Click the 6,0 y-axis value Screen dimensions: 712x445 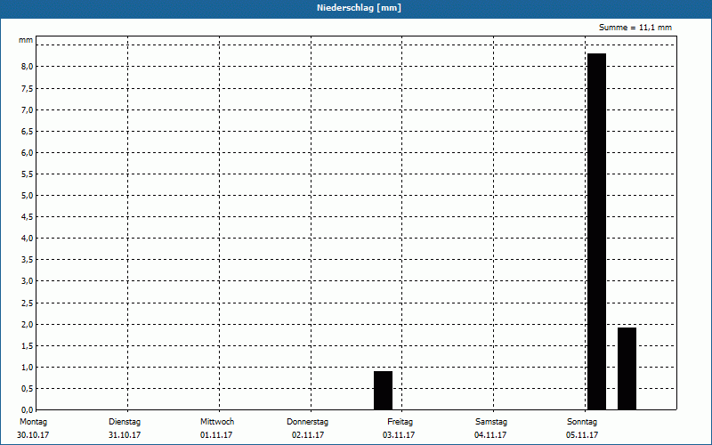point(28,152)
